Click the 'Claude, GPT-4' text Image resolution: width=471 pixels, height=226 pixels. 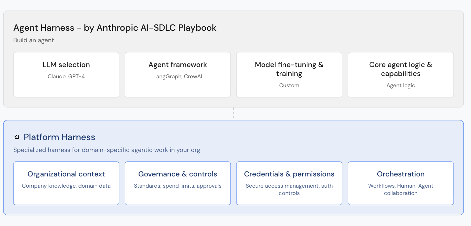[x=66, y=77]
